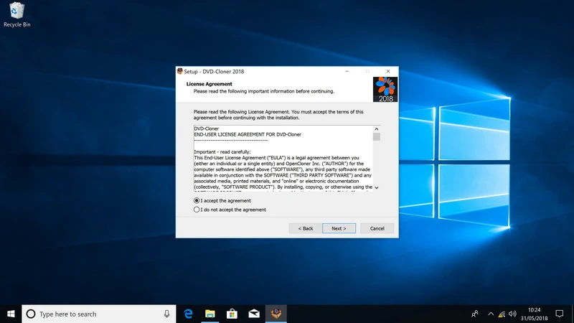Cancel the DVD-Cloner setup
This screenshot has width=574, height=323.
[x=377, y=228]
